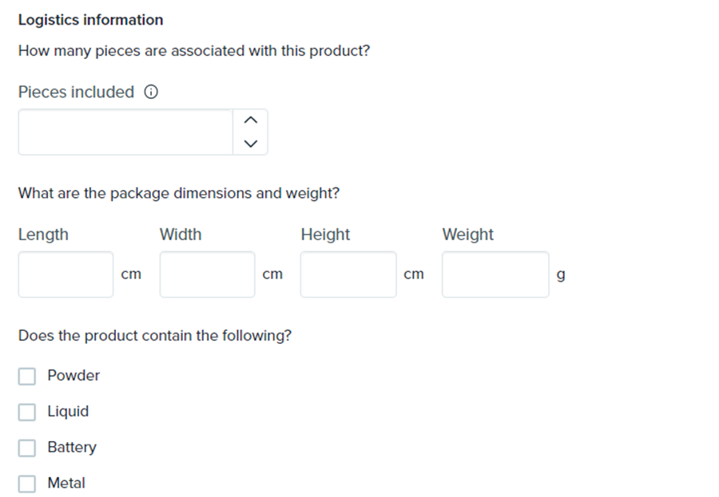This screenshot has width=719, height=497.
Task: Focus the Pieces included number field
Action: pyautogui.click(x=125, y=132)
